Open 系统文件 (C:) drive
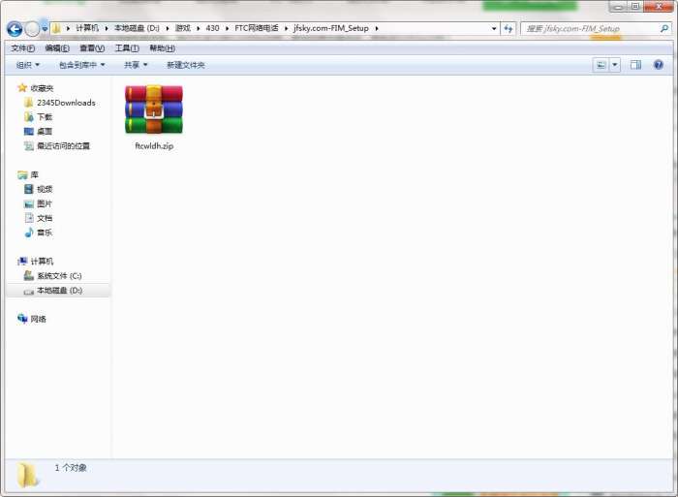Viewport: 678px width, 497px height. pos(59,275)
